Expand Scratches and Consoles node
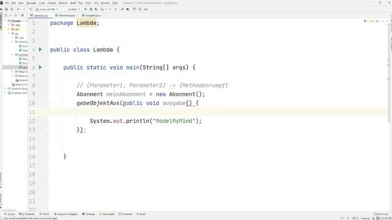392x220 pixels. coord(6,93)
